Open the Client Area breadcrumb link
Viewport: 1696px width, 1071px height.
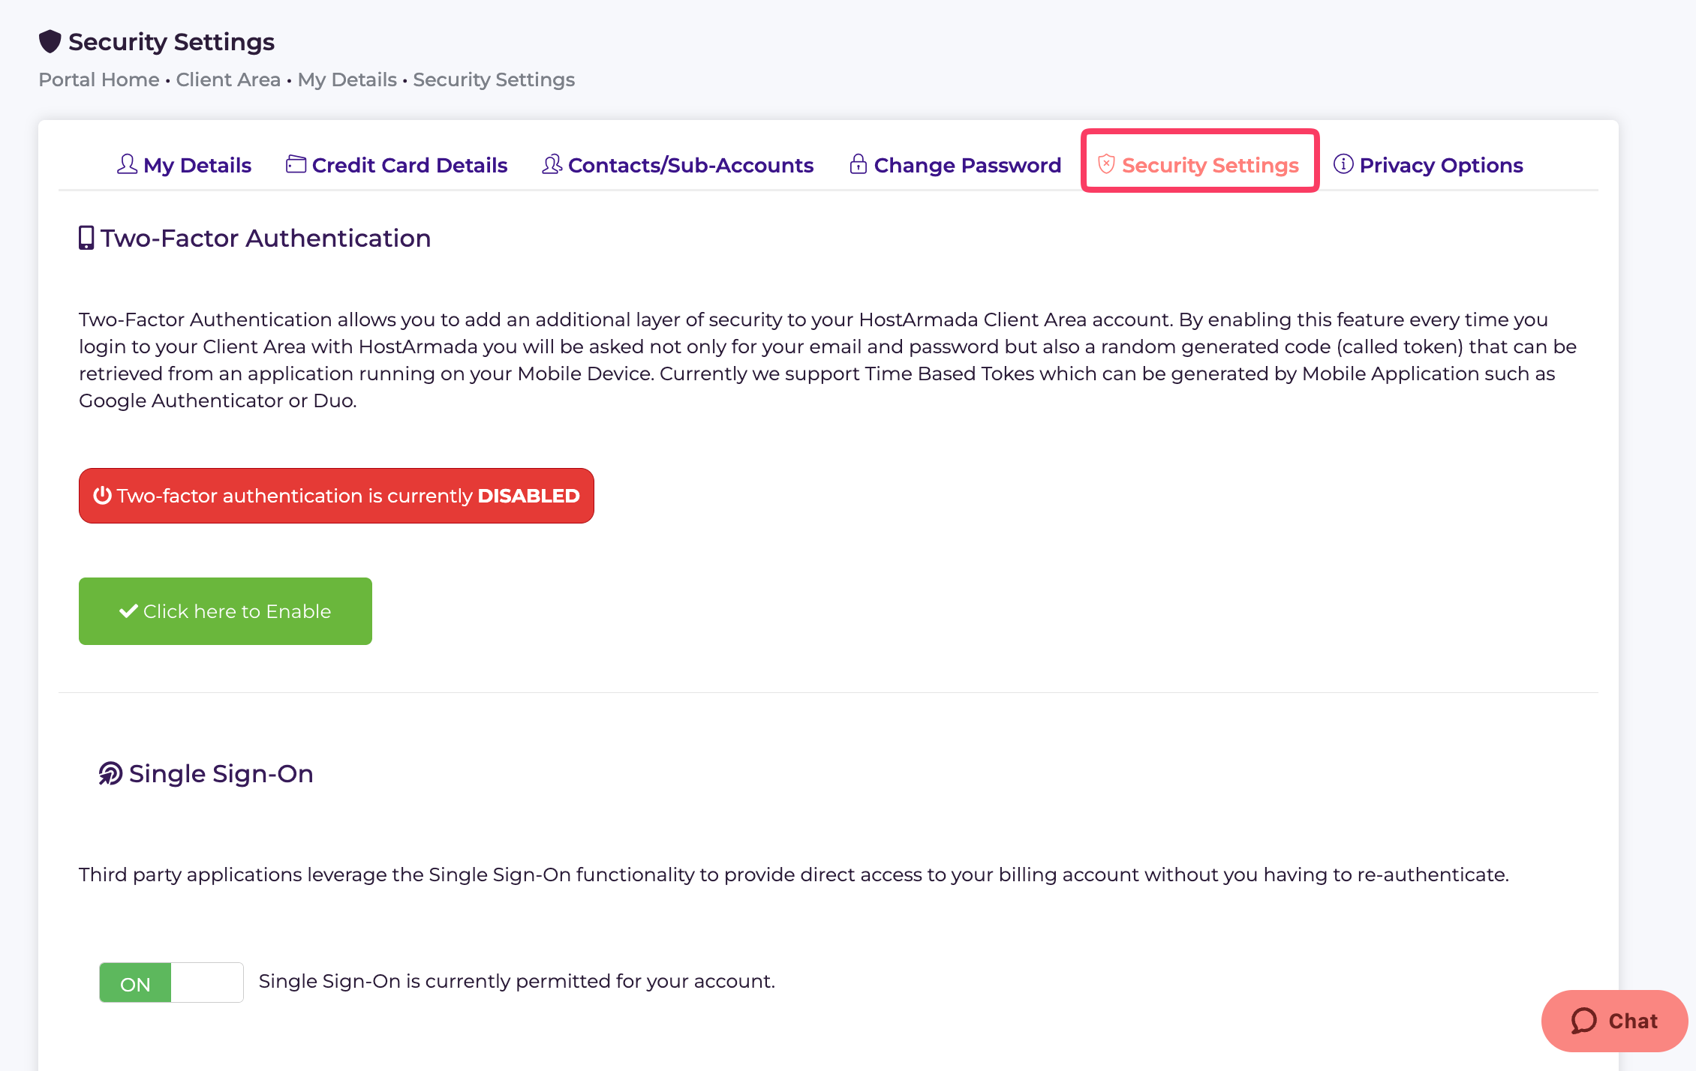tap(228, 79)
